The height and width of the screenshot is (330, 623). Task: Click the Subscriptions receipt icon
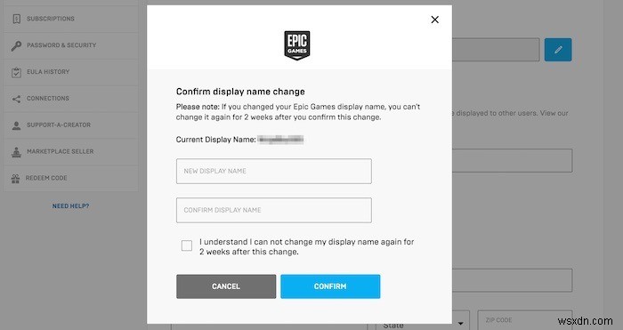pyautogui.click(x=16, y=19)
